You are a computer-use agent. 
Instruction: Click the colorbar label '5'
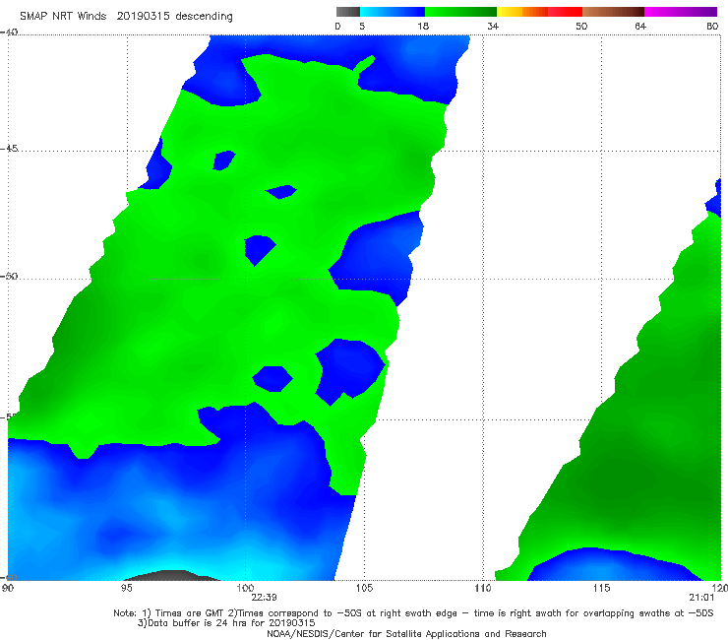(x=362, y=27)
